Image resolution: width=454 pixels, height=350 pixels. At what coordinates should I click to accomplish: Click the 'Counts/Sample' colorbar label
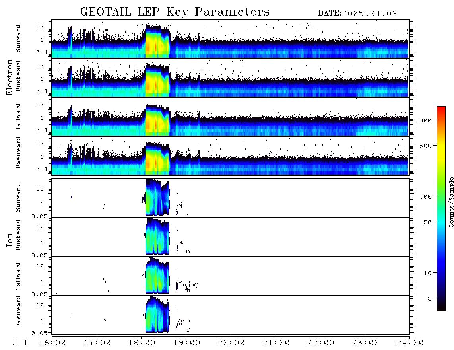[x=451, y=202]
